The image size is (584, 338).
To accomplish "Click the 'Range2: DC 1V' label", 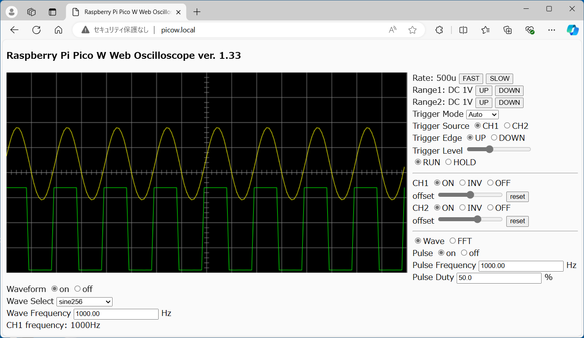I will pos(443,102).
